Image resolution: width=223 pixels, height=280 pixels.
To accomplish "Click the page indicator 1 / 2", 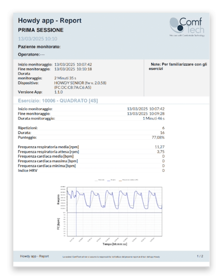I will (200, 256).
